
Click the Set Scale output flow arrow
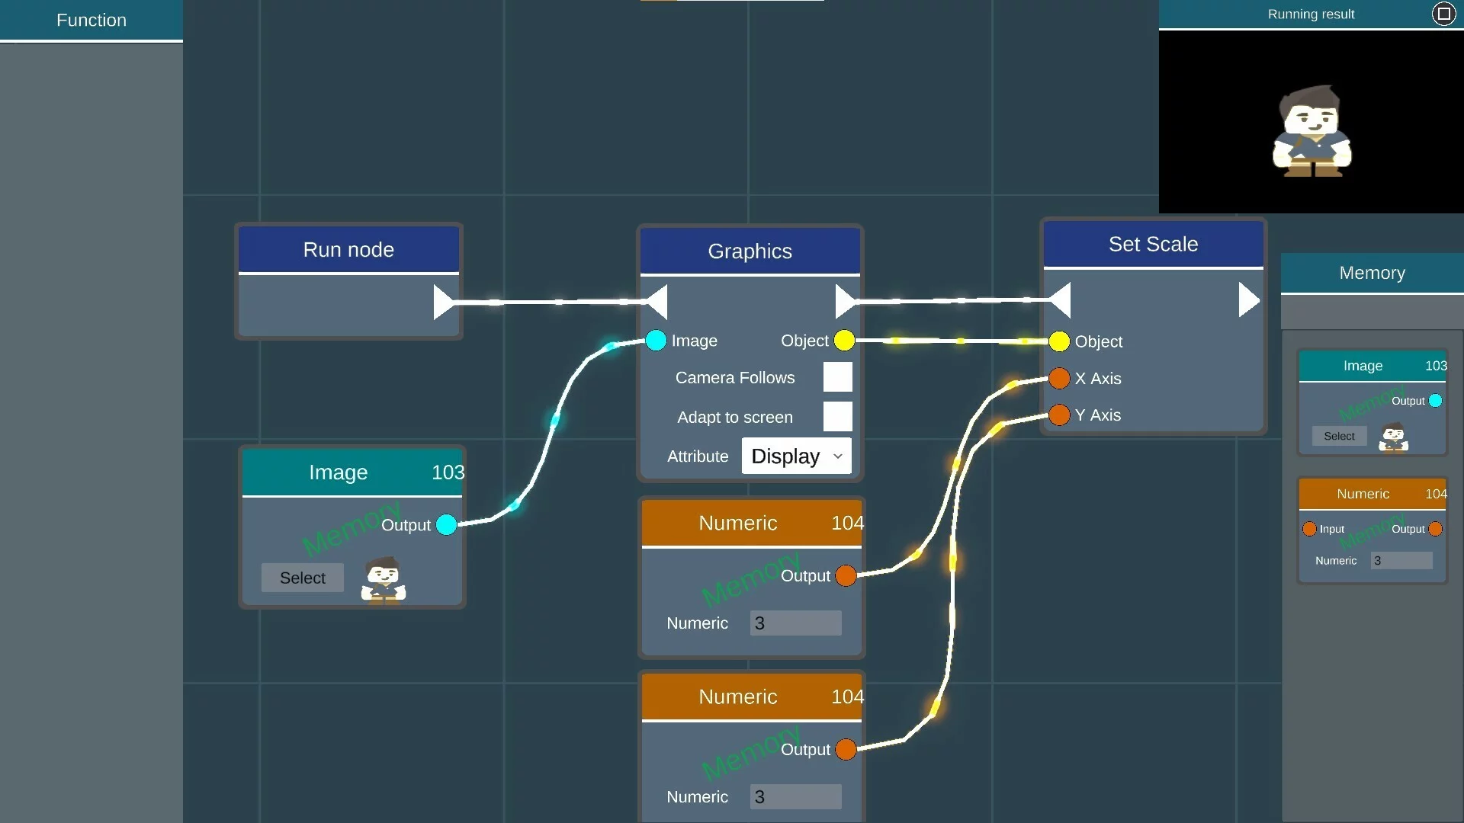pos(1249,300)
